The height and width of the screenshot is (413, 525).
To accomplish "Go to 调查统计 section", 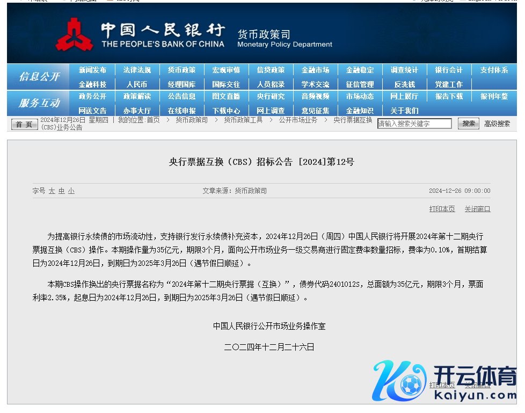I will tap(404, 70).
